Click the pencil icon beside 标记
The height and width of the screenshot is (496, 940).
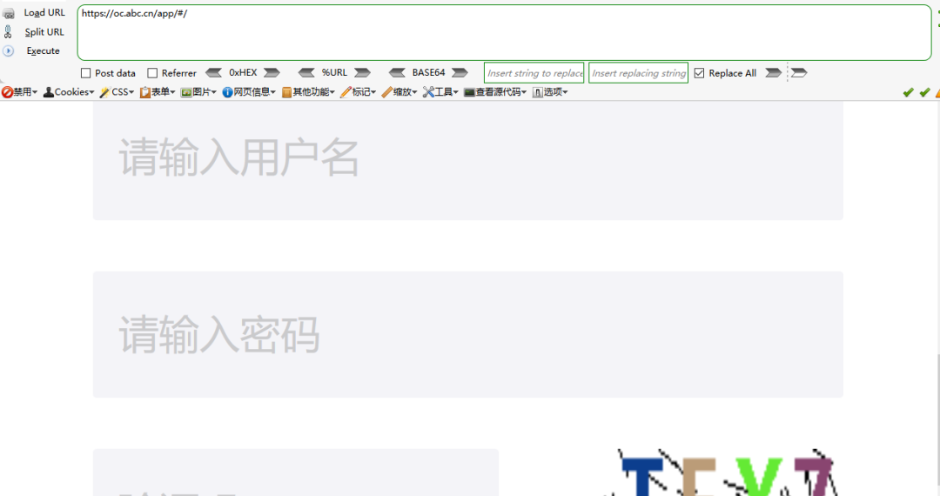click(x=346, y=92)
